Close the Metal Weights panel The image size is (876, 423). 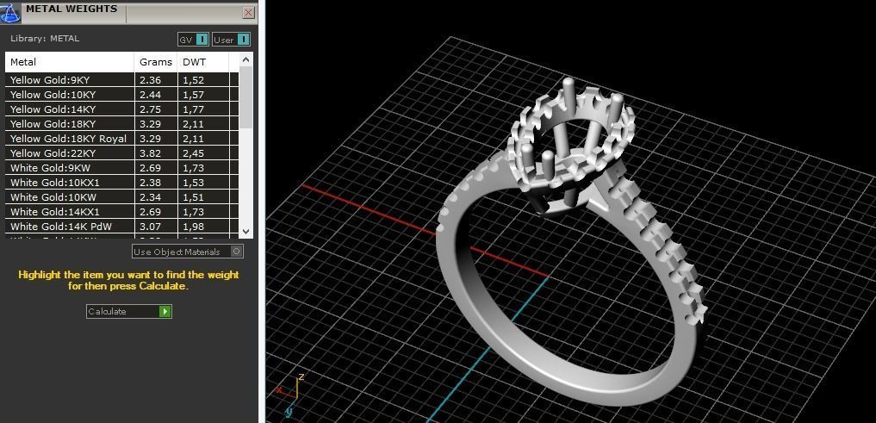(x=249, y=13)
